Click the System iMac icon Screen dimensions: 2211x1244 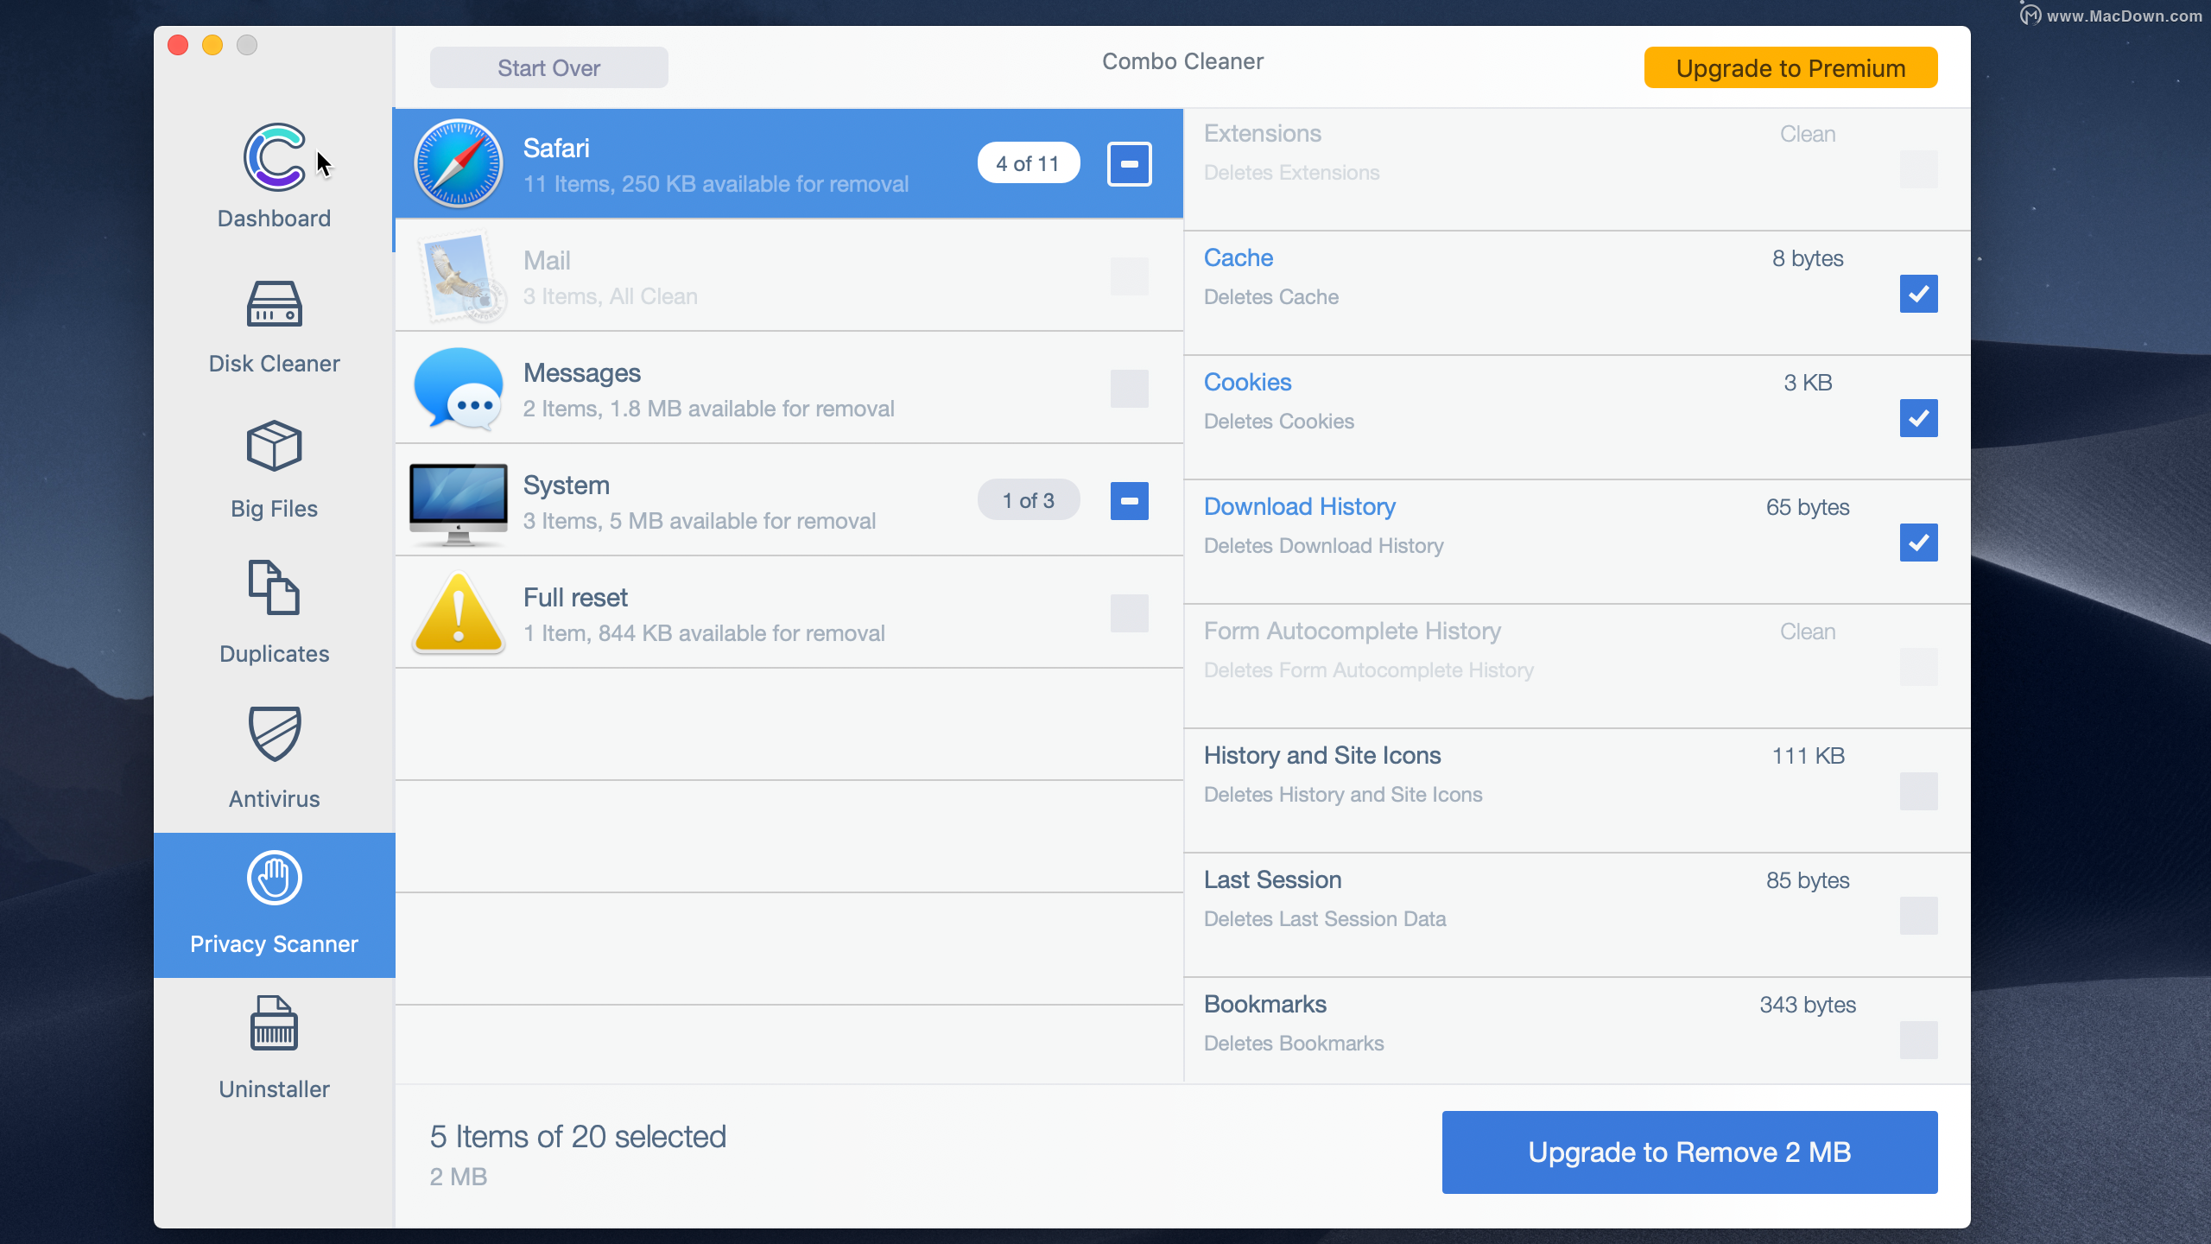(459, 503)
